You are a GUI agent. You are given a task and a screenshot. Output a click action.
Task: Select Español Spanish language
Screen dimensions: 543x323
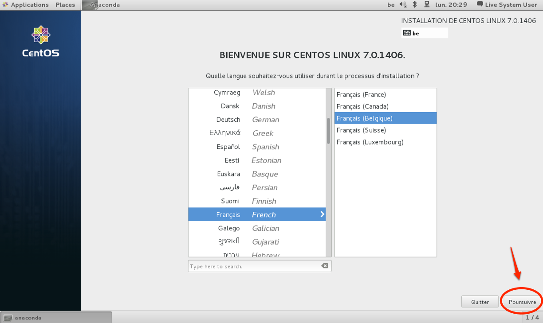pos(257,147)
